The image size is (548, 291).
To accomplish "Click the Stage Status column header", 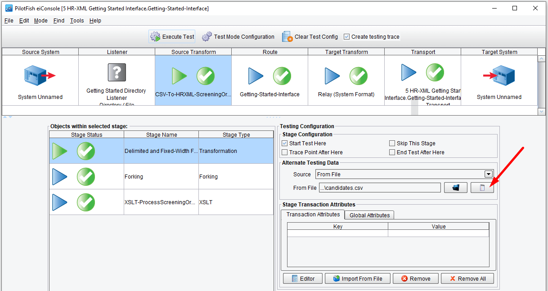I will click(x=87, y=134).
